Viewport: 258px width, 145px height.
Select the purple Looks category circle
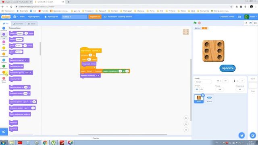click(x=4, y=34)
